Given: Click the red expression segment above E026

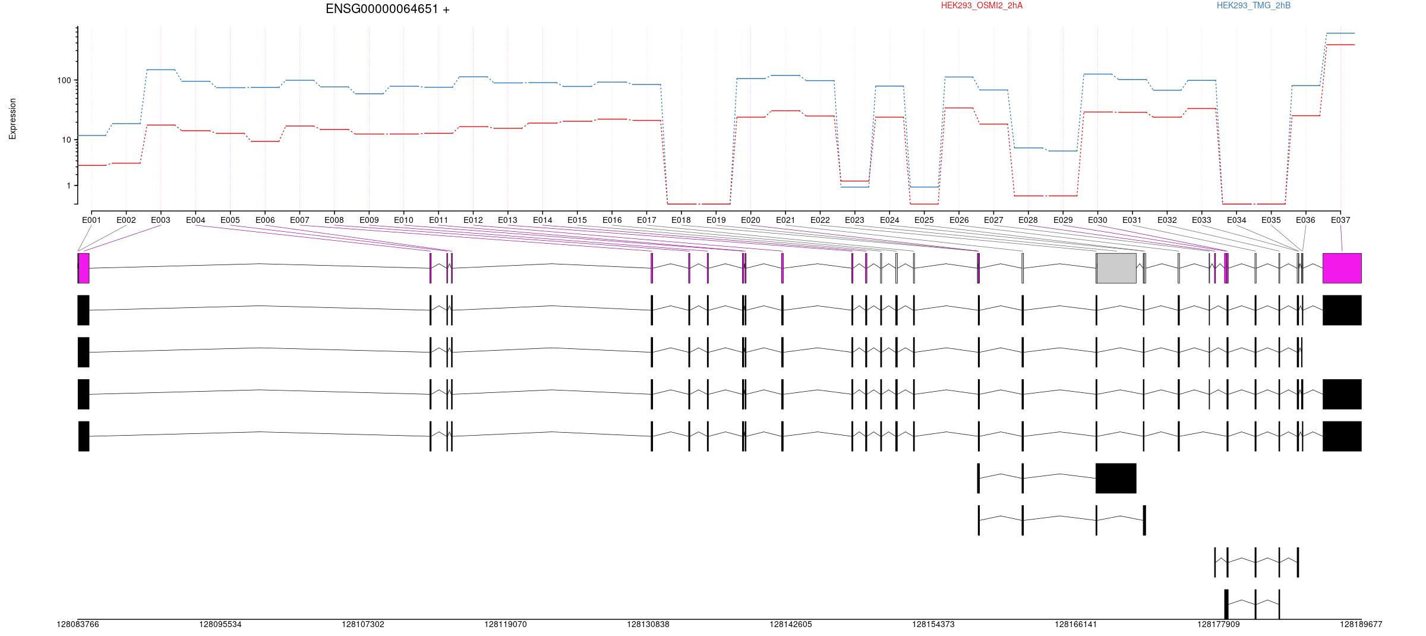Looking at the screenshot, I should (x=959, y=108).
